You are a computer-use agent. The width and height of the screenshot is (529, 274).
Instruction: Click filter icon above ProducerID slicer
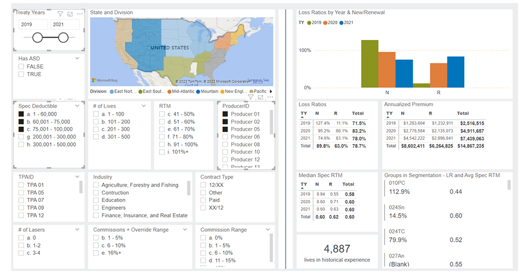click(x=251, y=97)
